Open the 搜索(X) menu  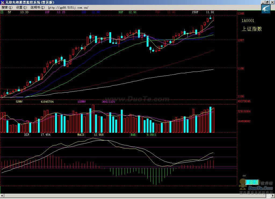click(x=7, y=7)
